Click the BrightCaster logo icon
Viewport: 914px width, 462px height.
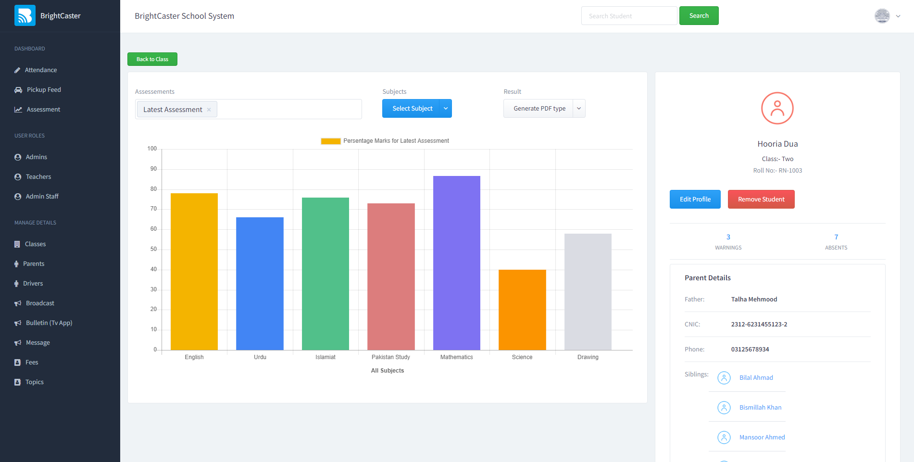(25, 15)
